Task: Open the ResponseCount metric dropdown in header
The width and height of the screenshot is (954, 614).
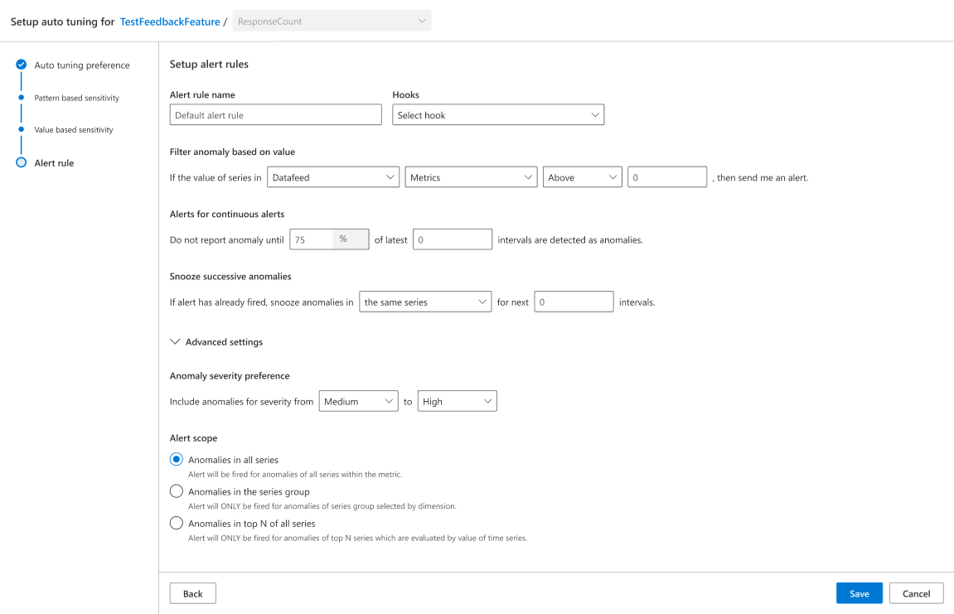Action: tap(332, 22)
